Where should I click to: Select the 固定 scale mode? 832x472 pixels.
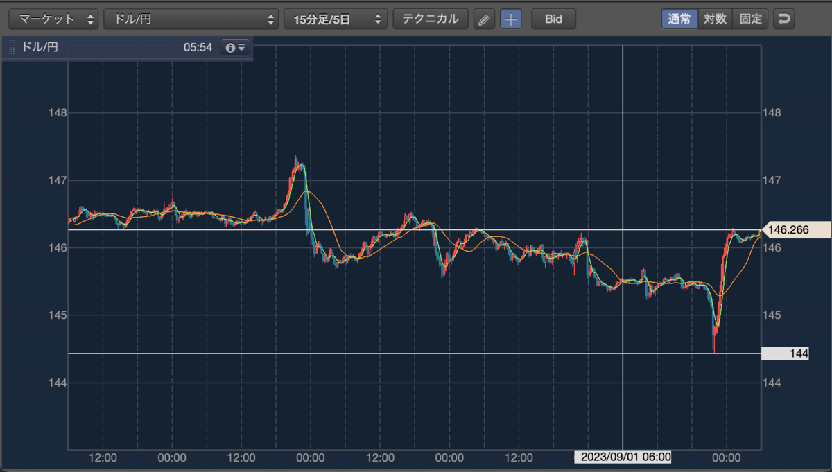[751, 19]
